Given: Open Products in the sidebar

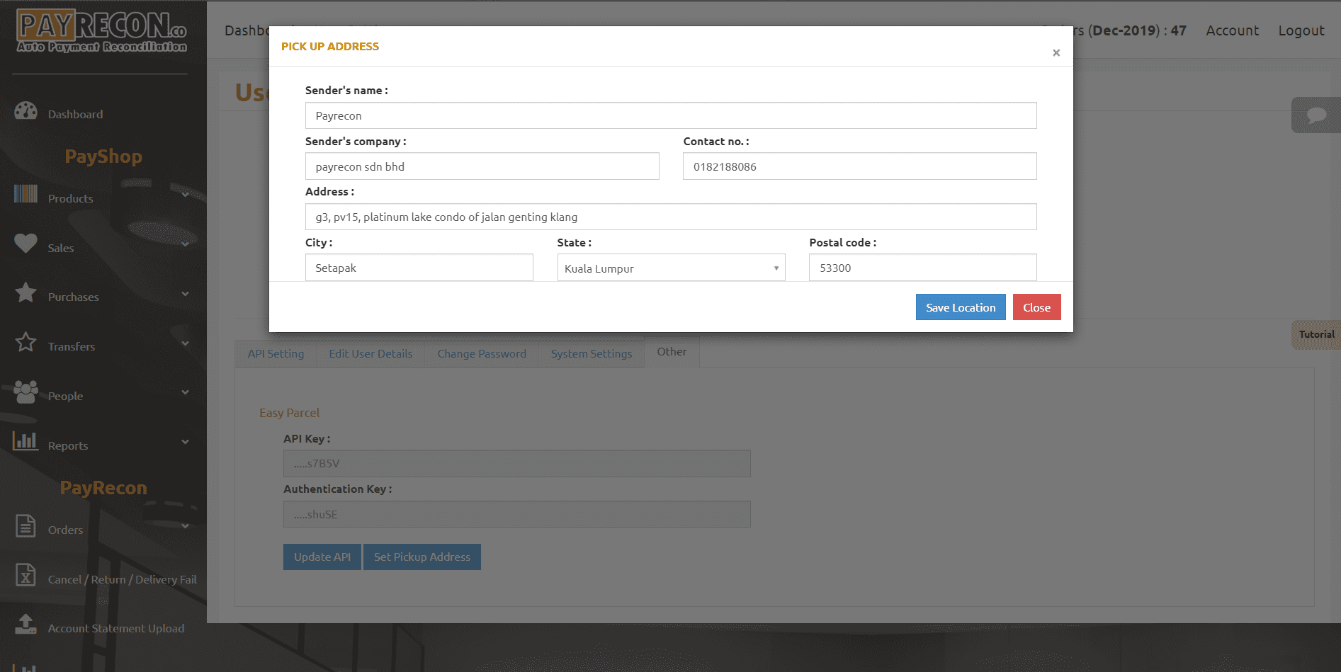Looking at the screenshot, I should pos(70,198).
